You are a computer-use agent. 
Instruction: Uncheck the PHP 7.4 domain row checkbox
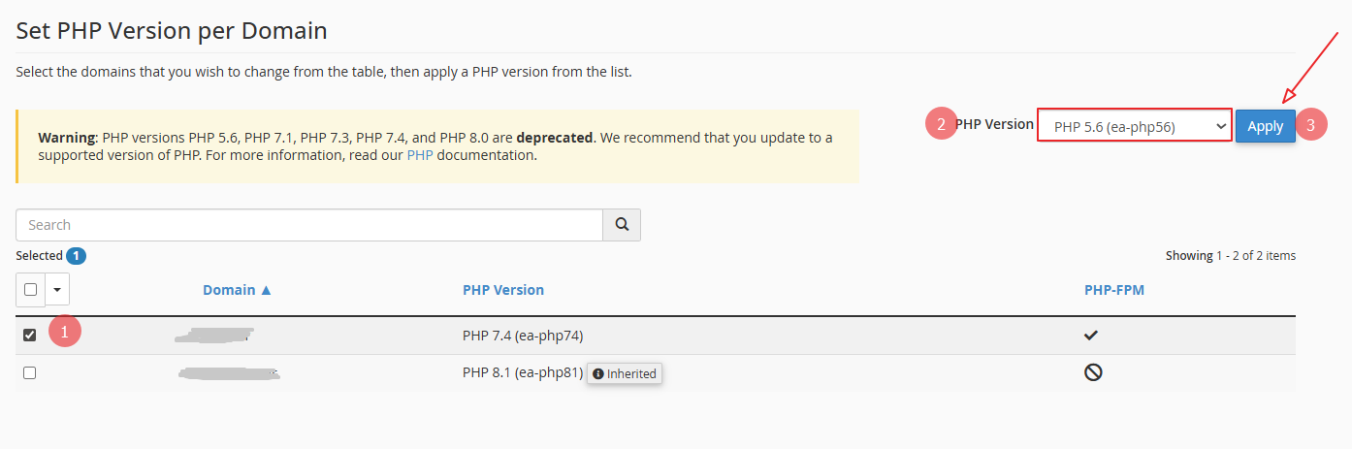tap(30, 336)
